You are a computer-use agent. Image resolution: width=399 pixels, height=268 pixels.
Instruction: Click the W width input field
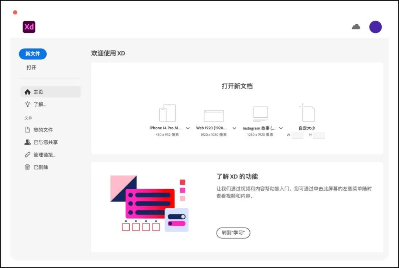coord(298,135)
